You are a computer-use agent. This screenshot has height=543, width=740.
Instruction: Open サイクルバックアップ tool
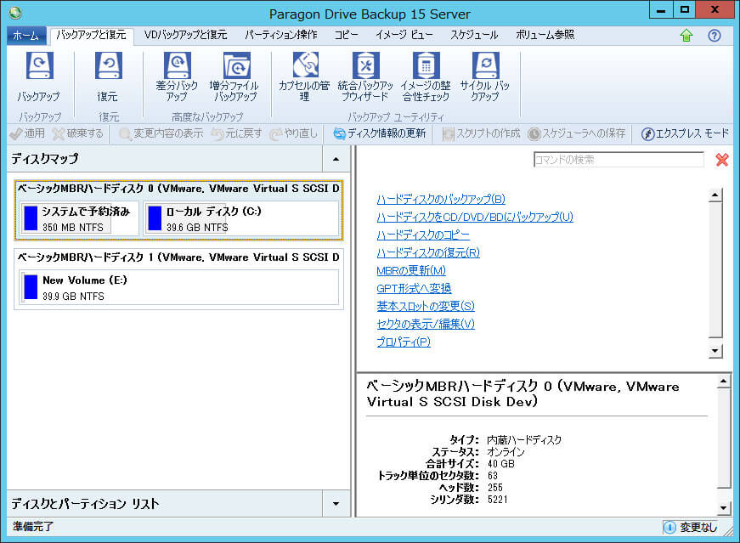pos(485,77)
